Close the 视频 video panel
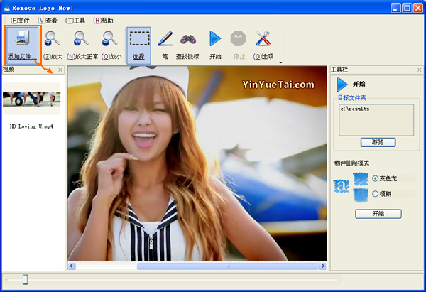Viewport: 426px width, 292px height. click(60, 70)
